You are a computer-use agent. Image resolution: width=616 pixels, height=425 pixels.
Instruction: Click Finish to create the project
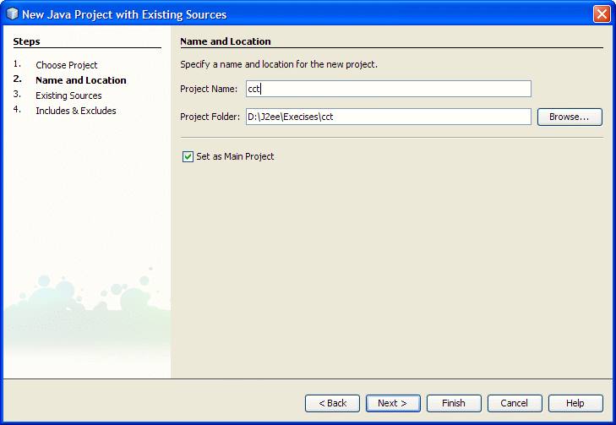point(454,403)
